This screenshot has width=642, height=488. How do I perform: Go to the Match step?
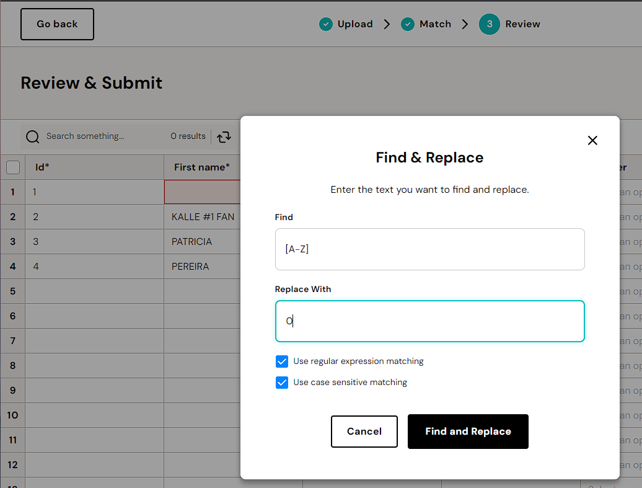click(435, 24)
